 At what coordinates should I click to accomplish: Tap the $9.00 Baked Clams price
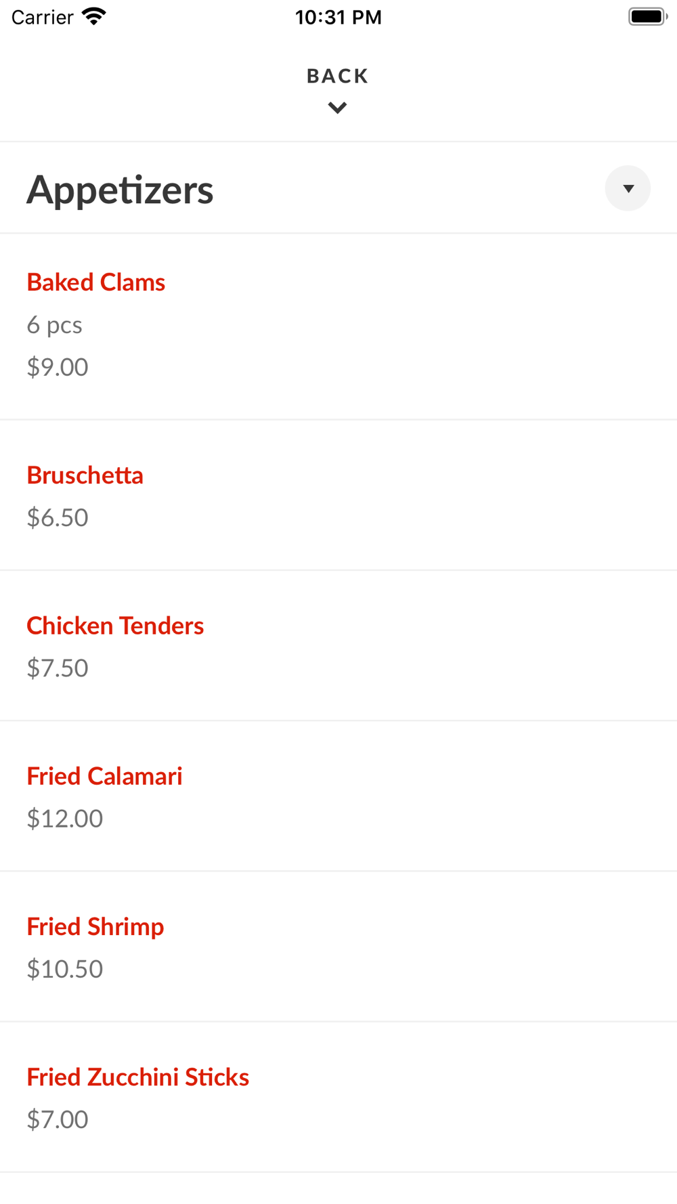click(x=58, y=367)
